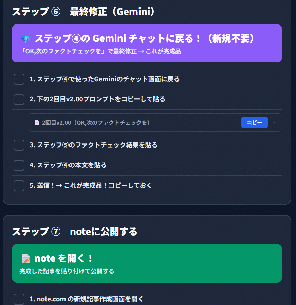This screenshot has width=296, height=305.
Task: Click the blue コピー button
Action: [255, 122]
